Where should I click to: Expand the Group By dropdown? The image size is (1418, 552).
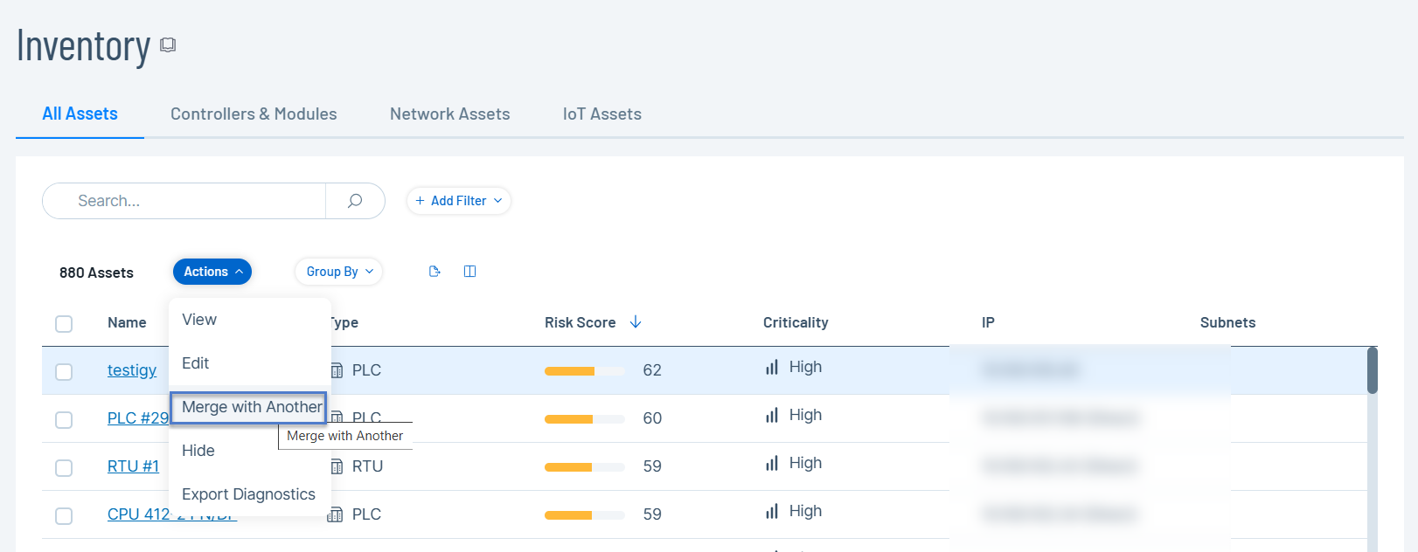(339, 272)
